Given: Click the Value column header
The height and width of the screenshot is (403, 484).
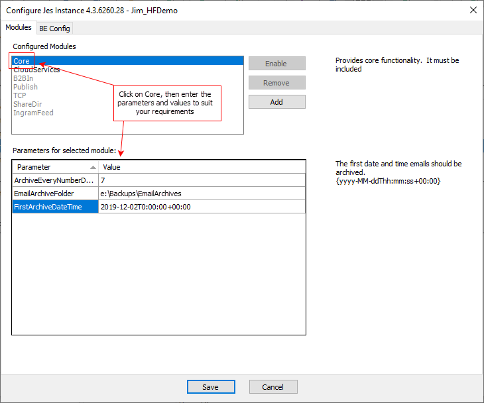Looking at the screenshot, I should [202, 167].
